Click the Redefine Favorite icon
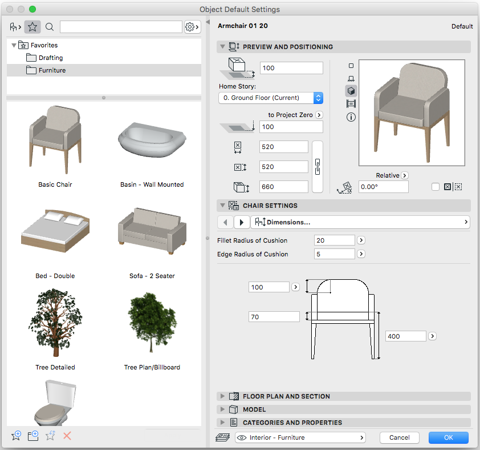 pyautogui.click(x=50, y=435)
